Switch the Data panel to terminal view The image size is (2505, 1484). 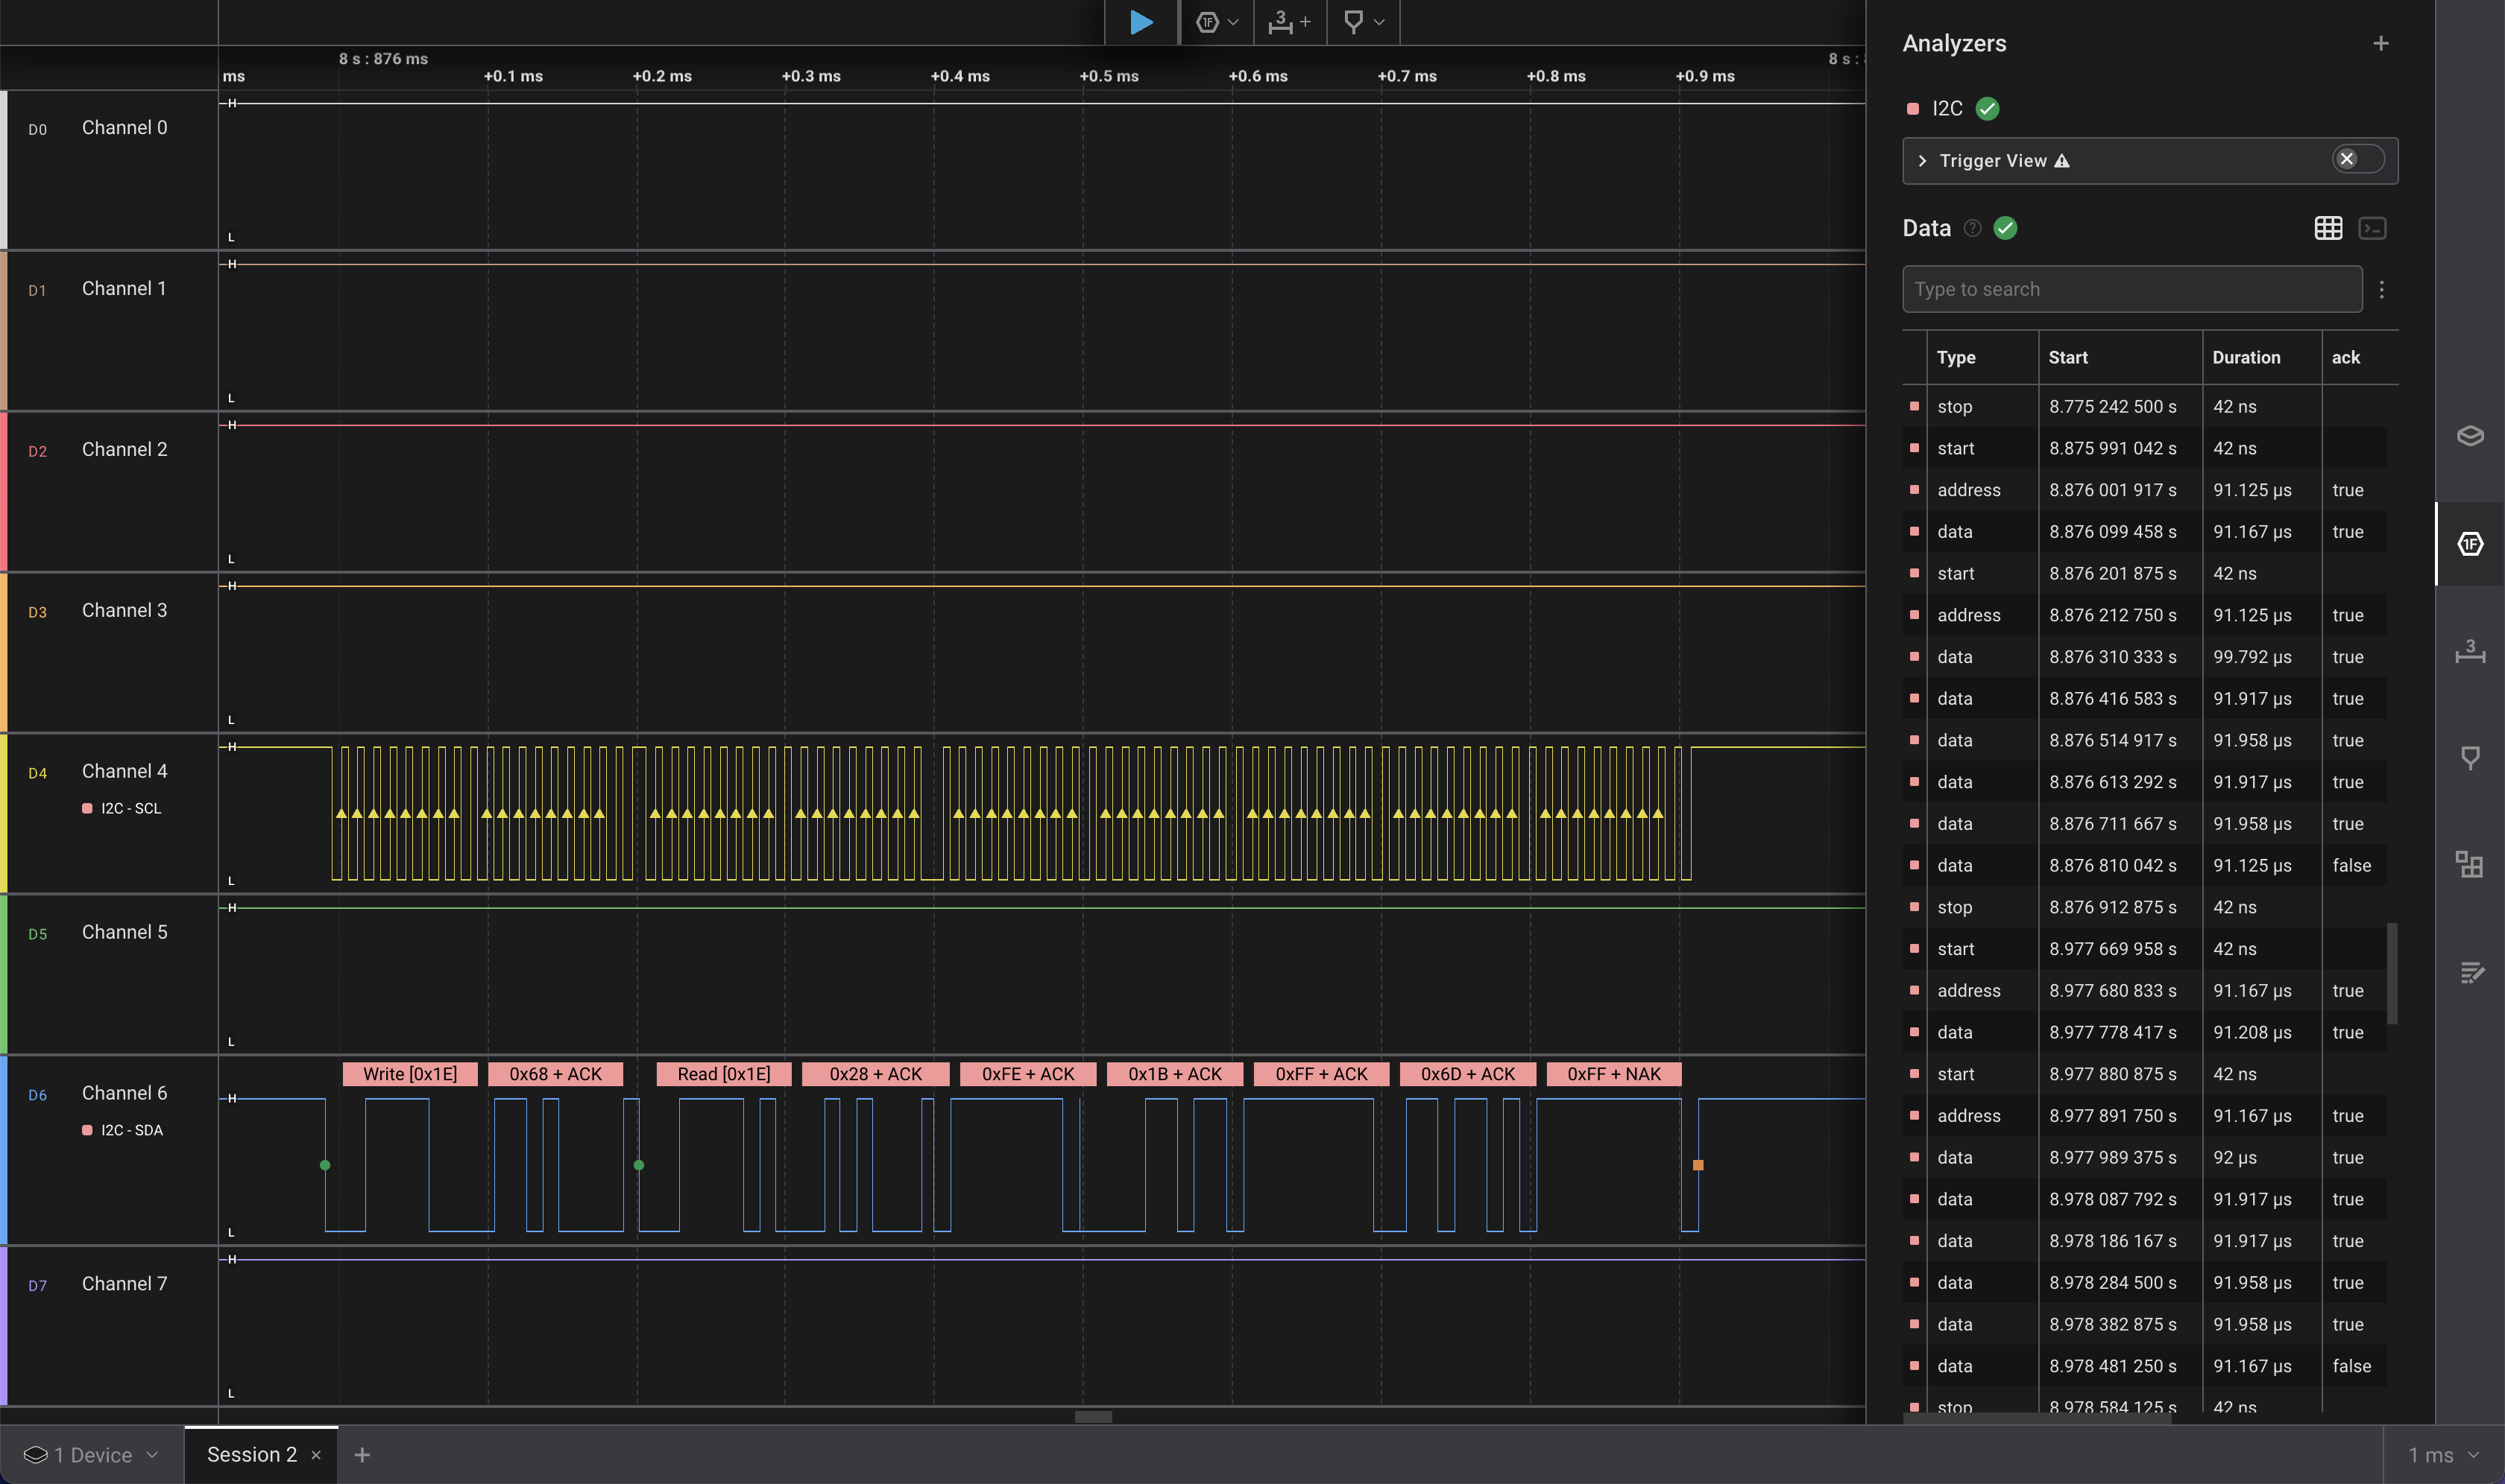click(x=2372, y=228)
